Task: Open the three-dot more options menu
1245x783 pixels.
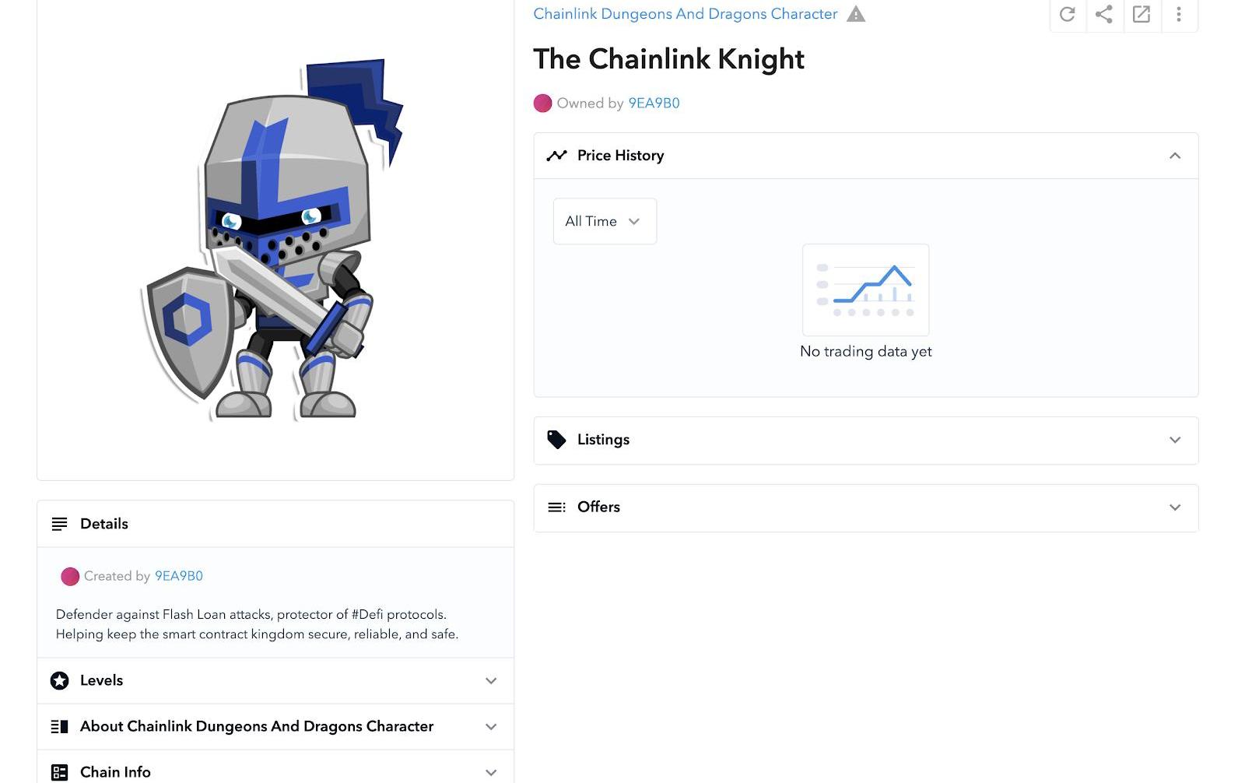Action: [1179, 14]
